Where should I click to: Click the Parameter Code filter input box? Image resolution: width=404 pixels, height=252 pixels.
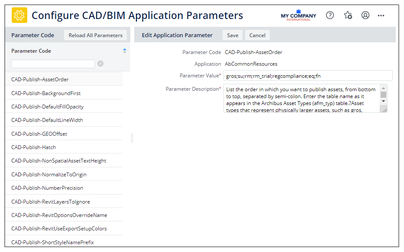click(53, 64)
